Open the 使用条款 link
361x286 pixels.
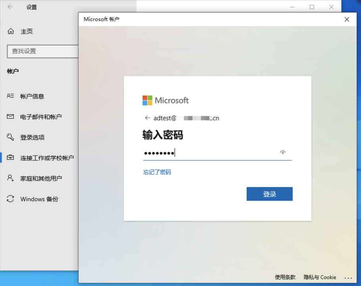pyautogui.click(x=285, y=277)
